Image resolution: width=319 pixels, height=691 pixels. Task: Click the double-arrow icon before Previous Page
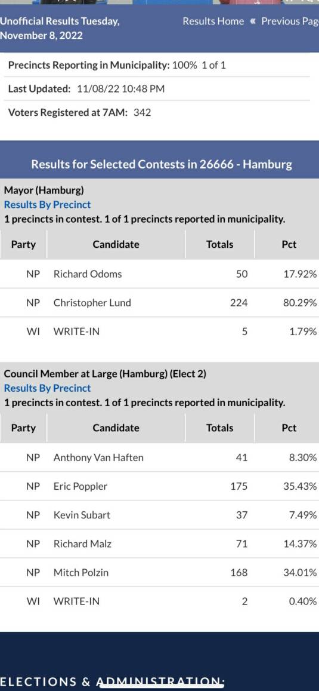pos(253,21)
